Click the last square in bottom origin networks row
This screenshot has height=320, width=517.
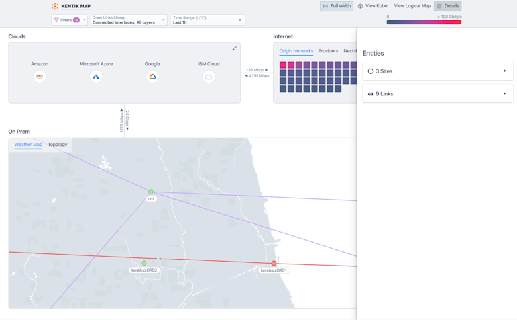point(338,89)
